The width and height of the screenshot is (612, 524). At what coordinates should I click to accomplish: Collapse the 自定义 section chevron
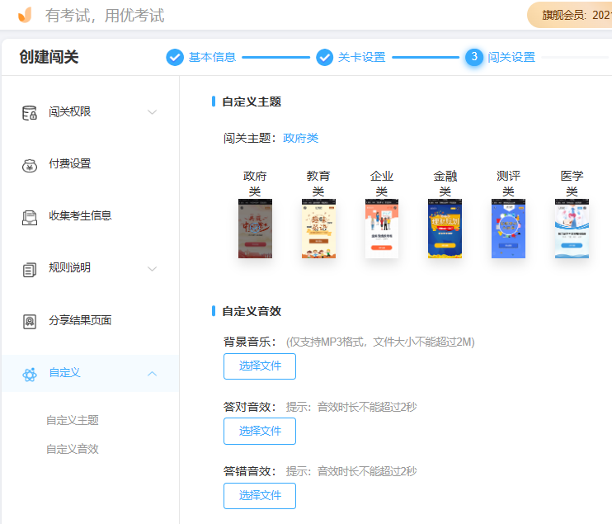(x=152, y=374)
